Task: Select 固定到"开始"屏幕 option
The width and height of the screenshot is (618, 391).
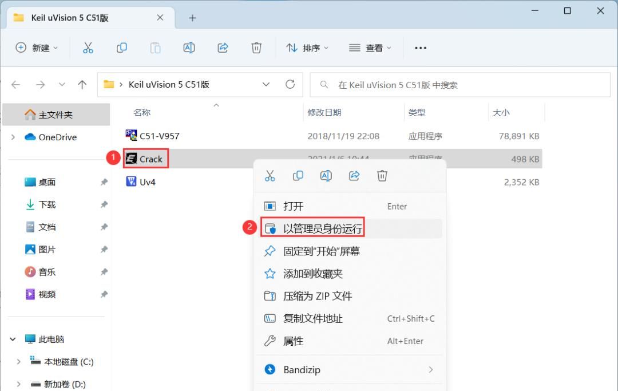Action: point(320,251)
